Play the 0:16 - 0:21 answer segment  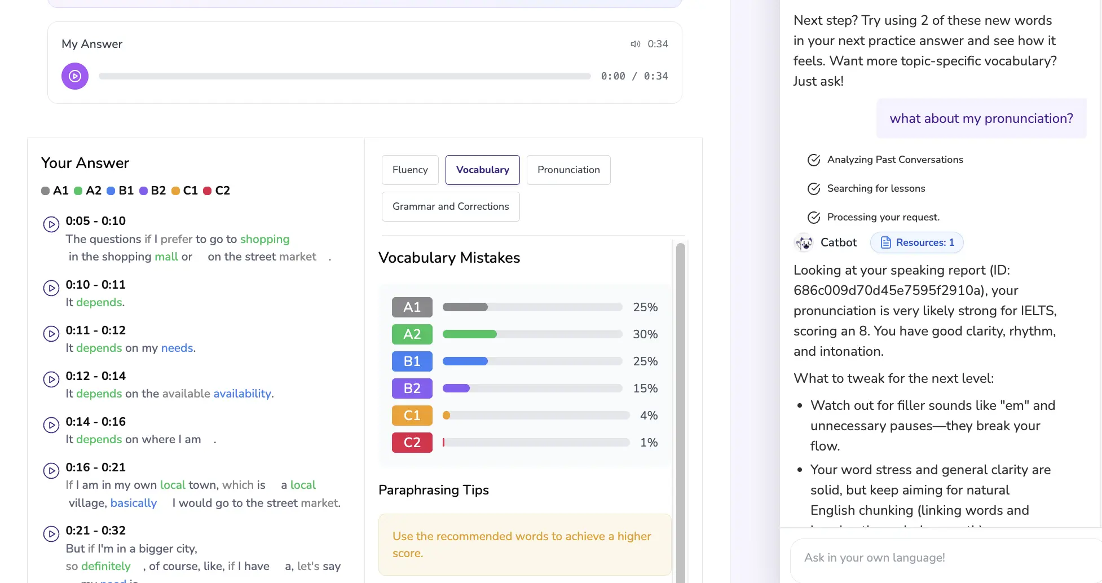click(51, 470)
